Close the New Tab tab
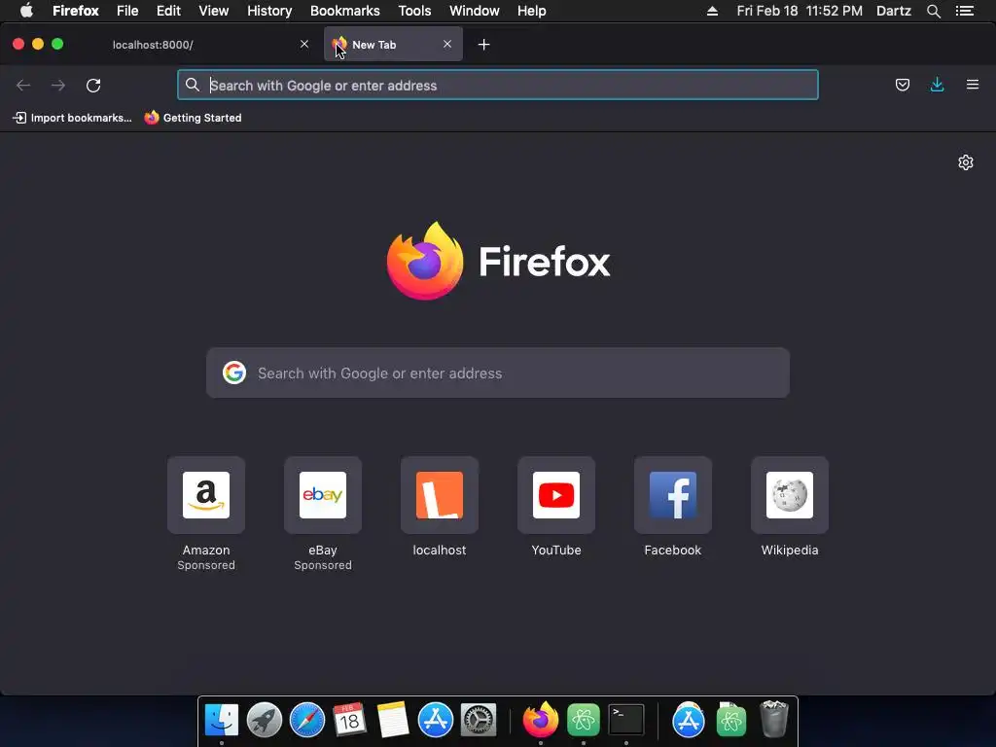 point(447,44)
